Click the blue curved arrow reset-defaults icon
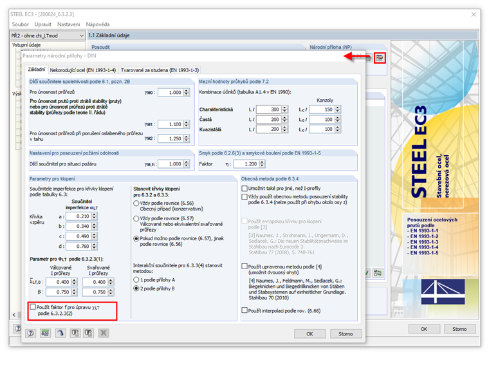The image size is (489, 367). 60,333
